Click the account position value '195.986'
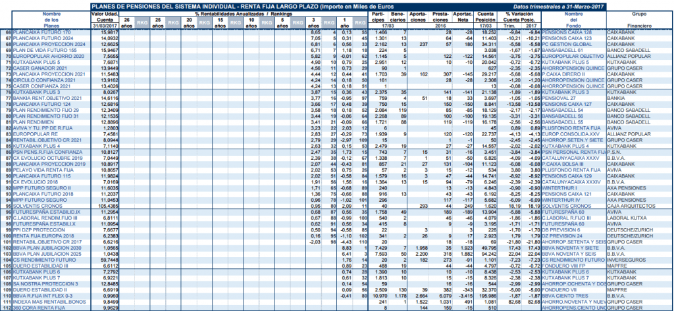674x311 pixels. tap(489, 295)
